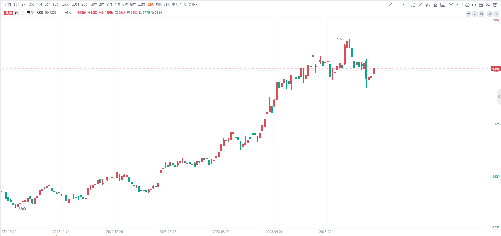Click the 6856 current price label on axis
501x236 pixels.
496,69
